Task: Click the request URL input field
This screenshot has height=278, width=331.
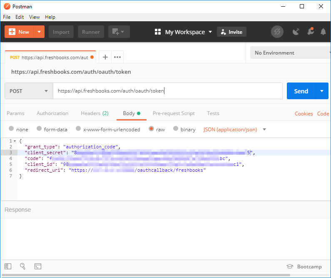Action: pos(168,91)
